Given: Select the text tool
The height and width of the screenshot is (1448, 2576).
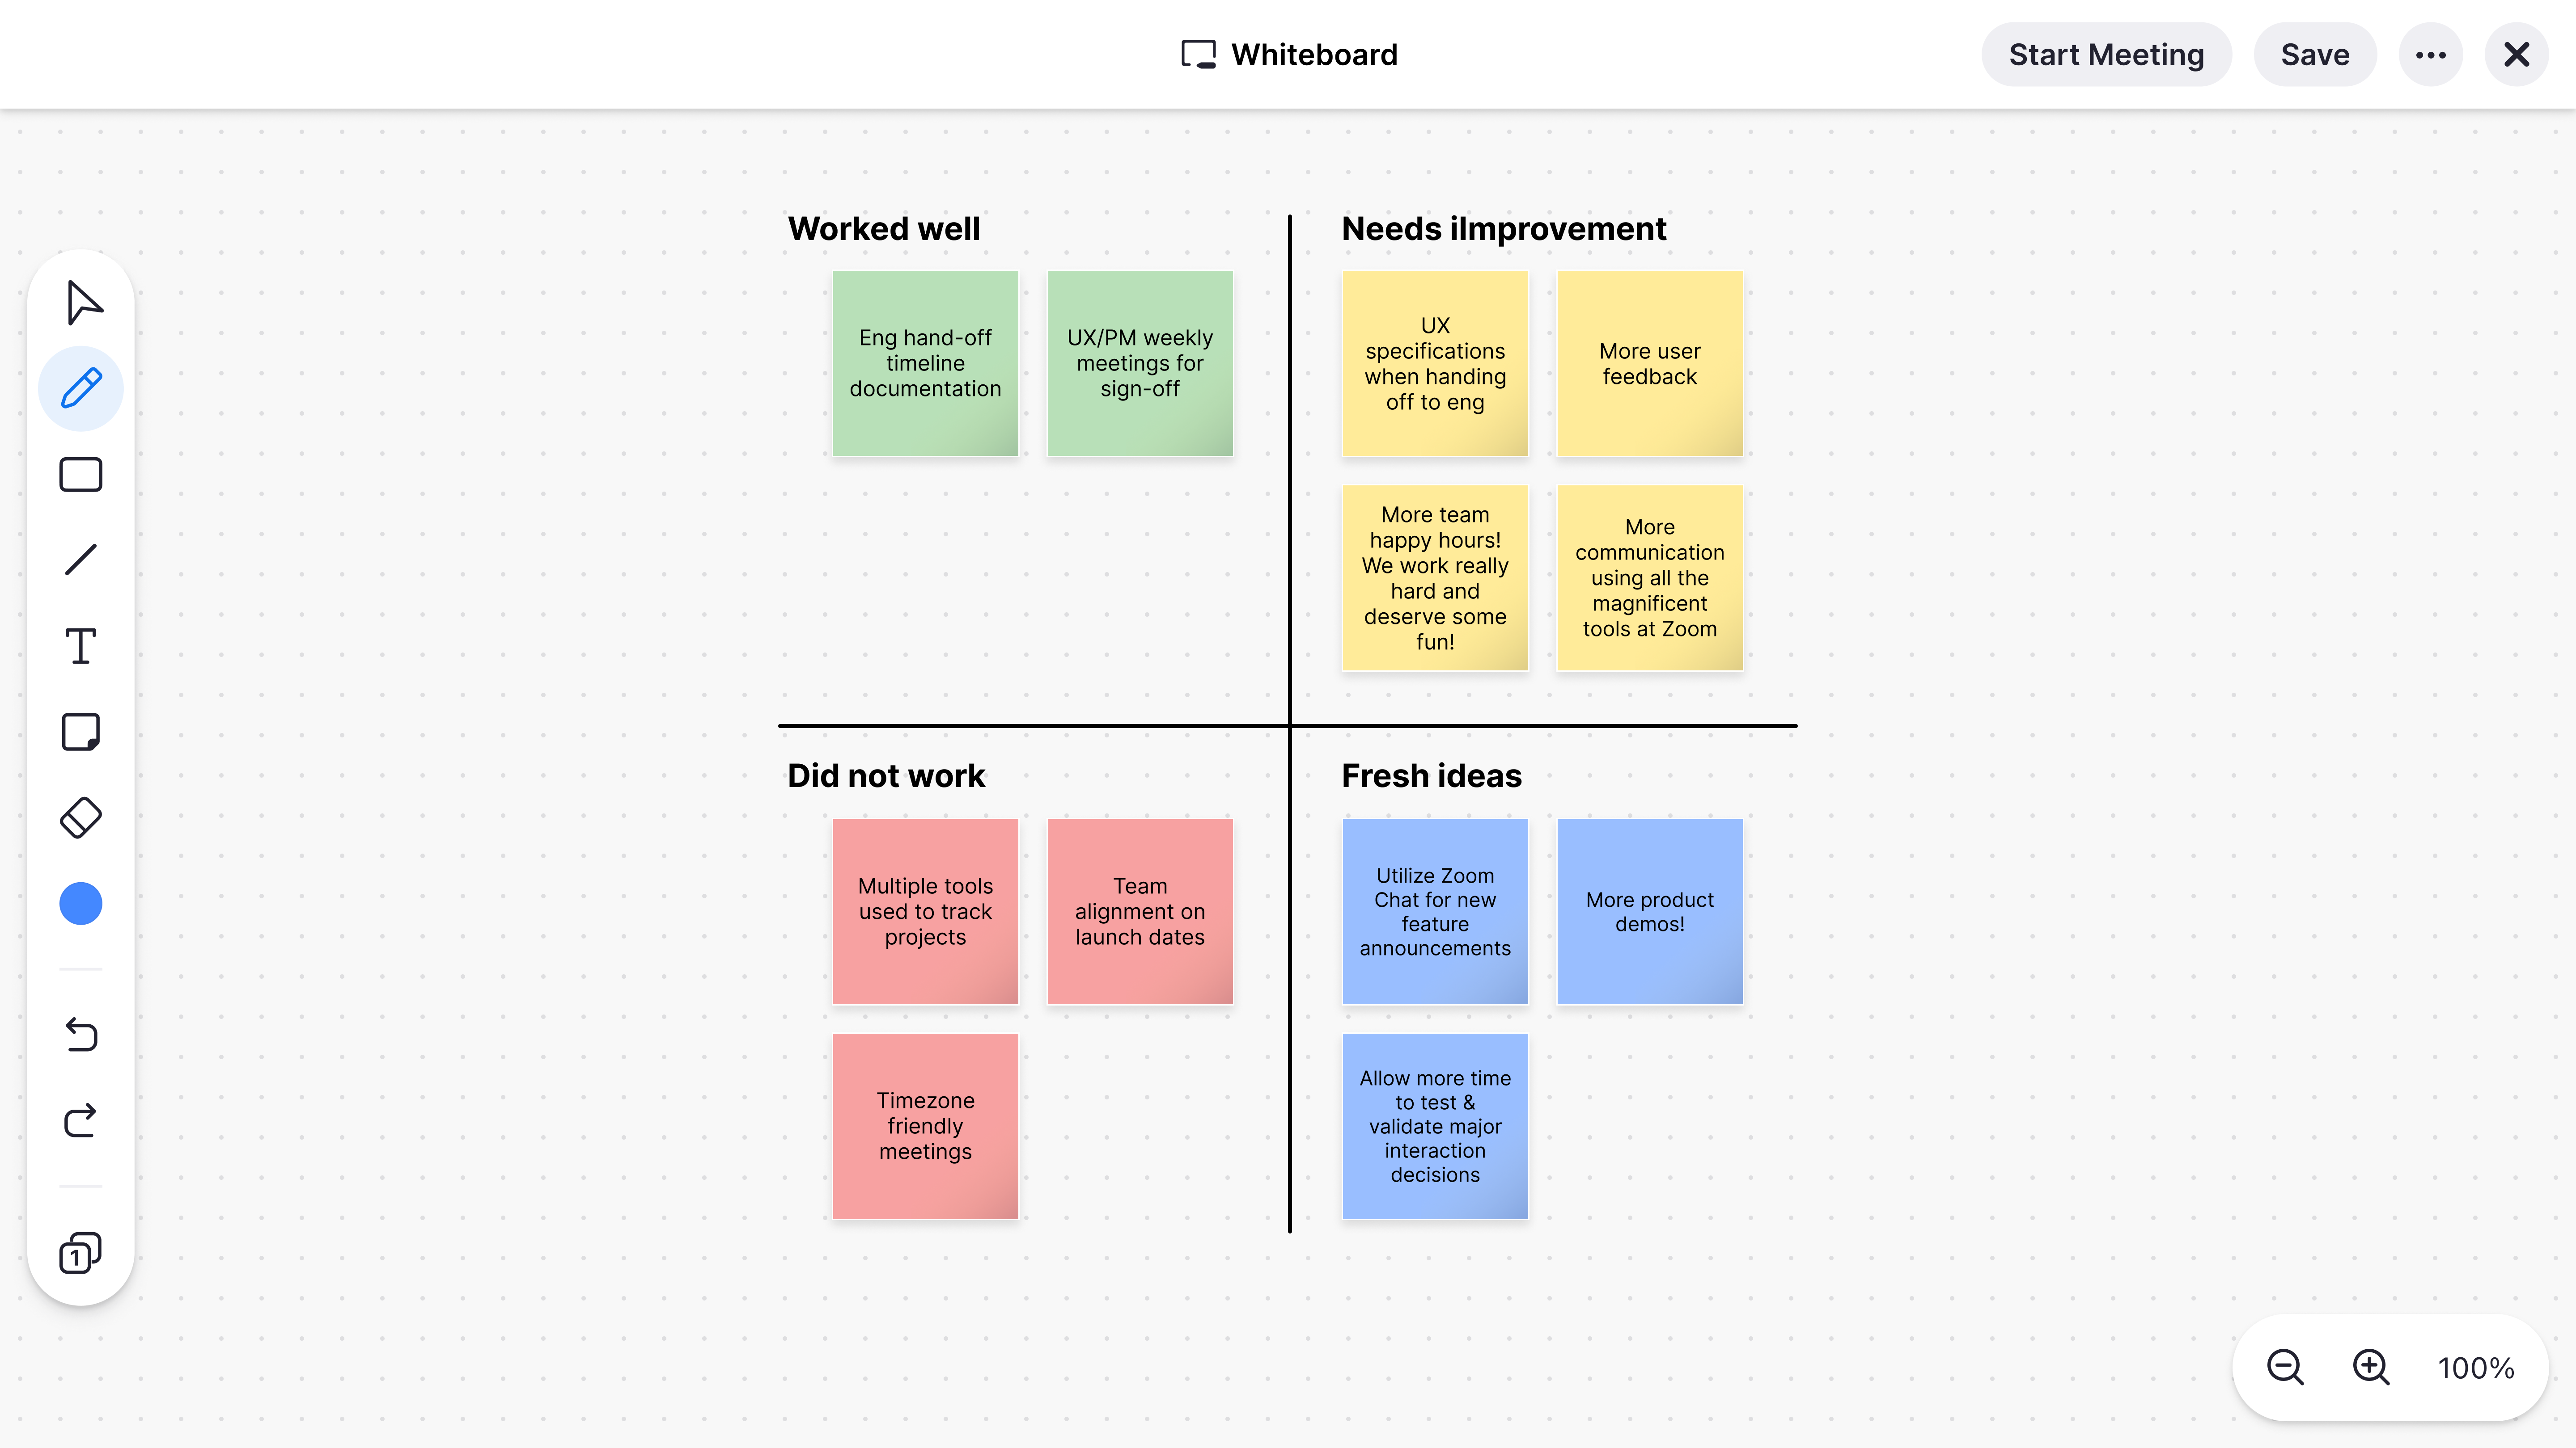Looking at the screenshot, I should click(81, 645).
